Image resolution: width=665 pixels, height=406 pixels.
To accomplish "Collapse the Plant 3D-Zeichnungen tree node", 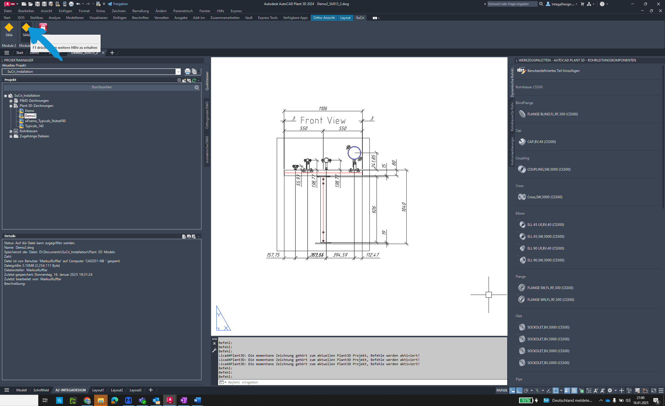I will click(11, 106).
